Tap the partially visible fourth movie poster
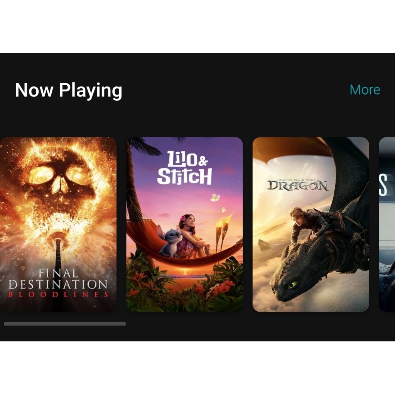The image size is (395, 395). [x=387, y=224]
